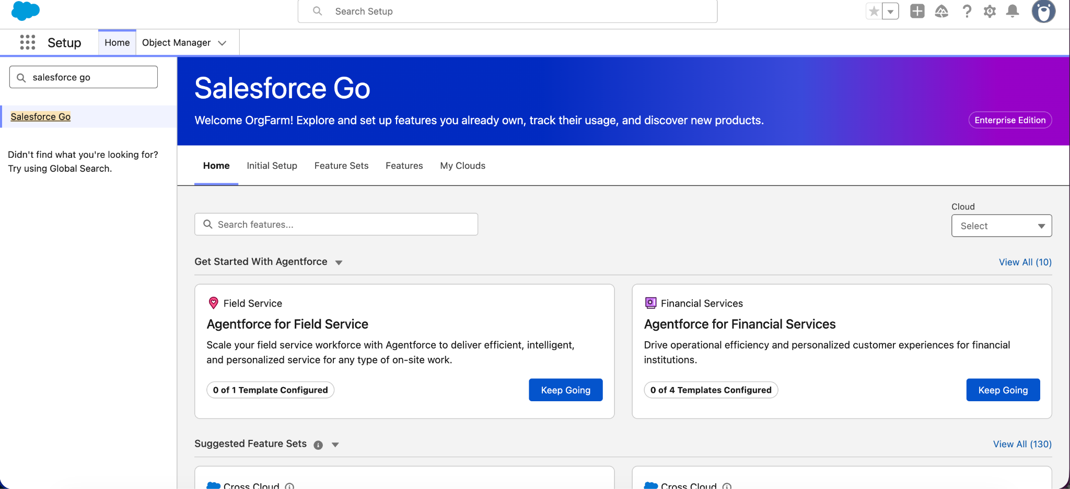Click the Salesforce cloud logo

coord(25,11)
